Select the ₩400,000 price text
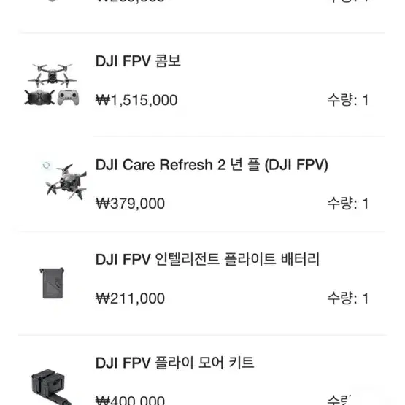Screen dimensions: 405x405 pos(130,400)
